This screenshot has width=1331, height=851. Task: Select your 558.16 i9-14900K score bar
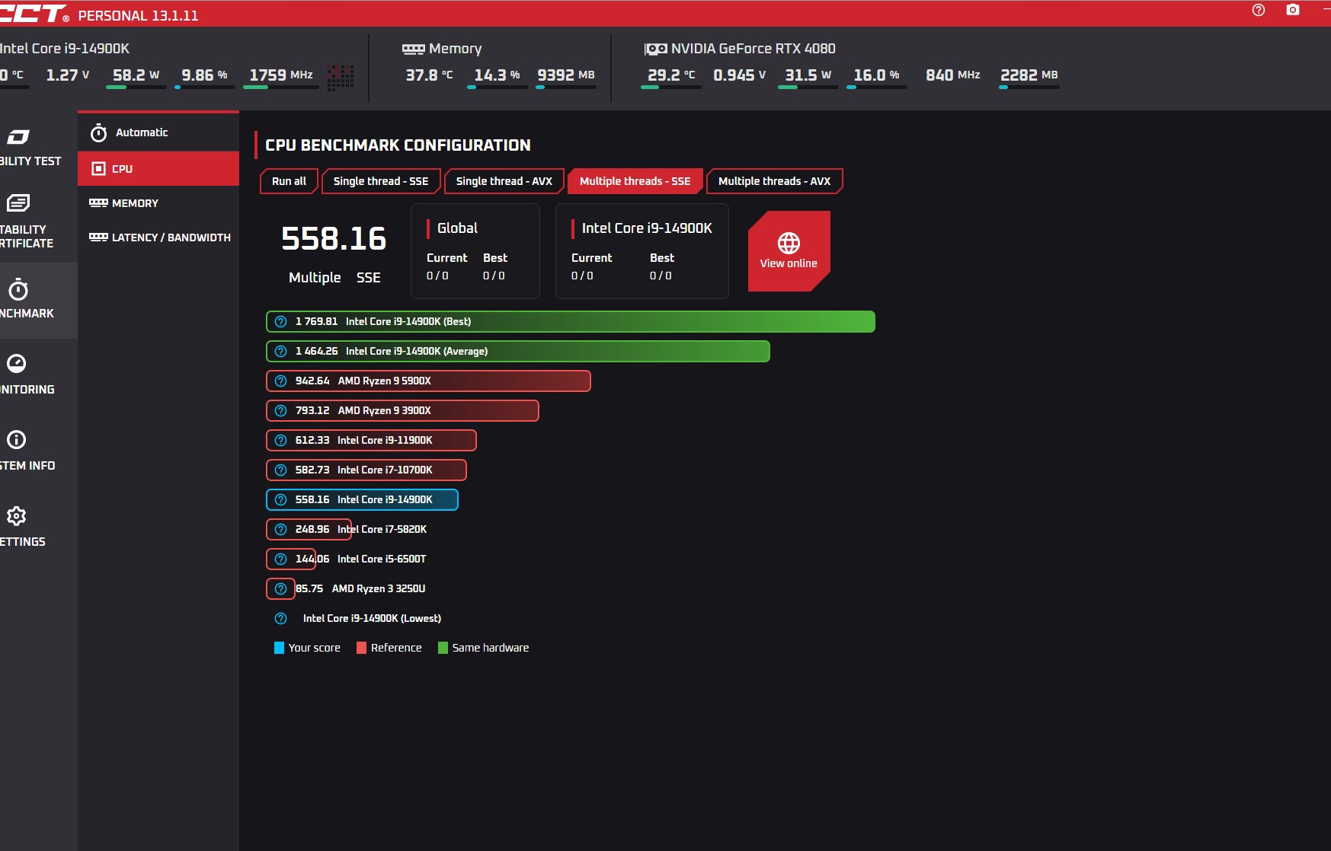point(362,499)
